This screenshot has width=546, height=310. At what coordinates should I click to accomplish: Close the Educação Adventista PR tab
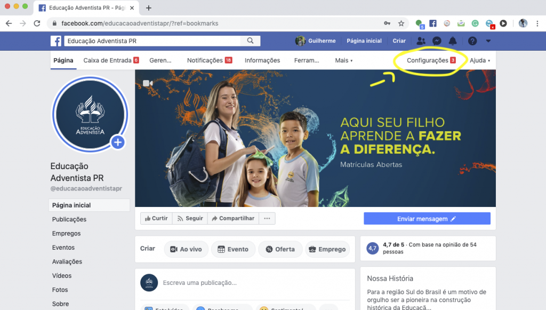point(132,7)
